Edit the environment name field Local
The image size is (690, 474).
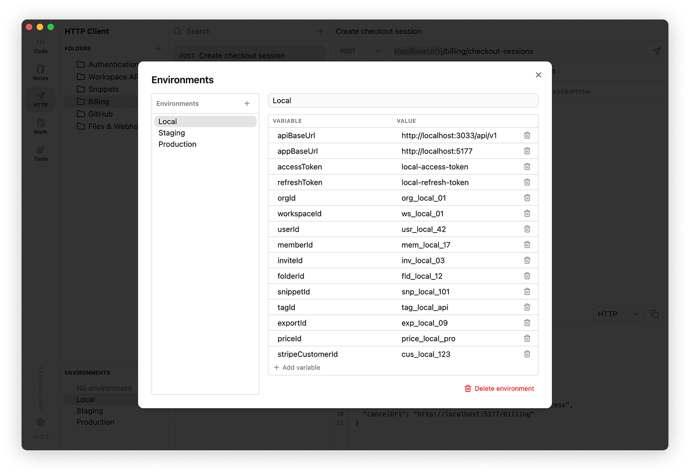[403, 101]
